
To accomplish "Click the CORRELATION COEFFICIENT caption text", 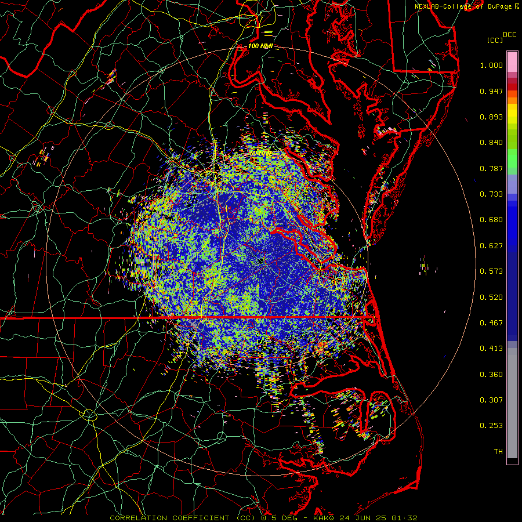I will [169, 518].
